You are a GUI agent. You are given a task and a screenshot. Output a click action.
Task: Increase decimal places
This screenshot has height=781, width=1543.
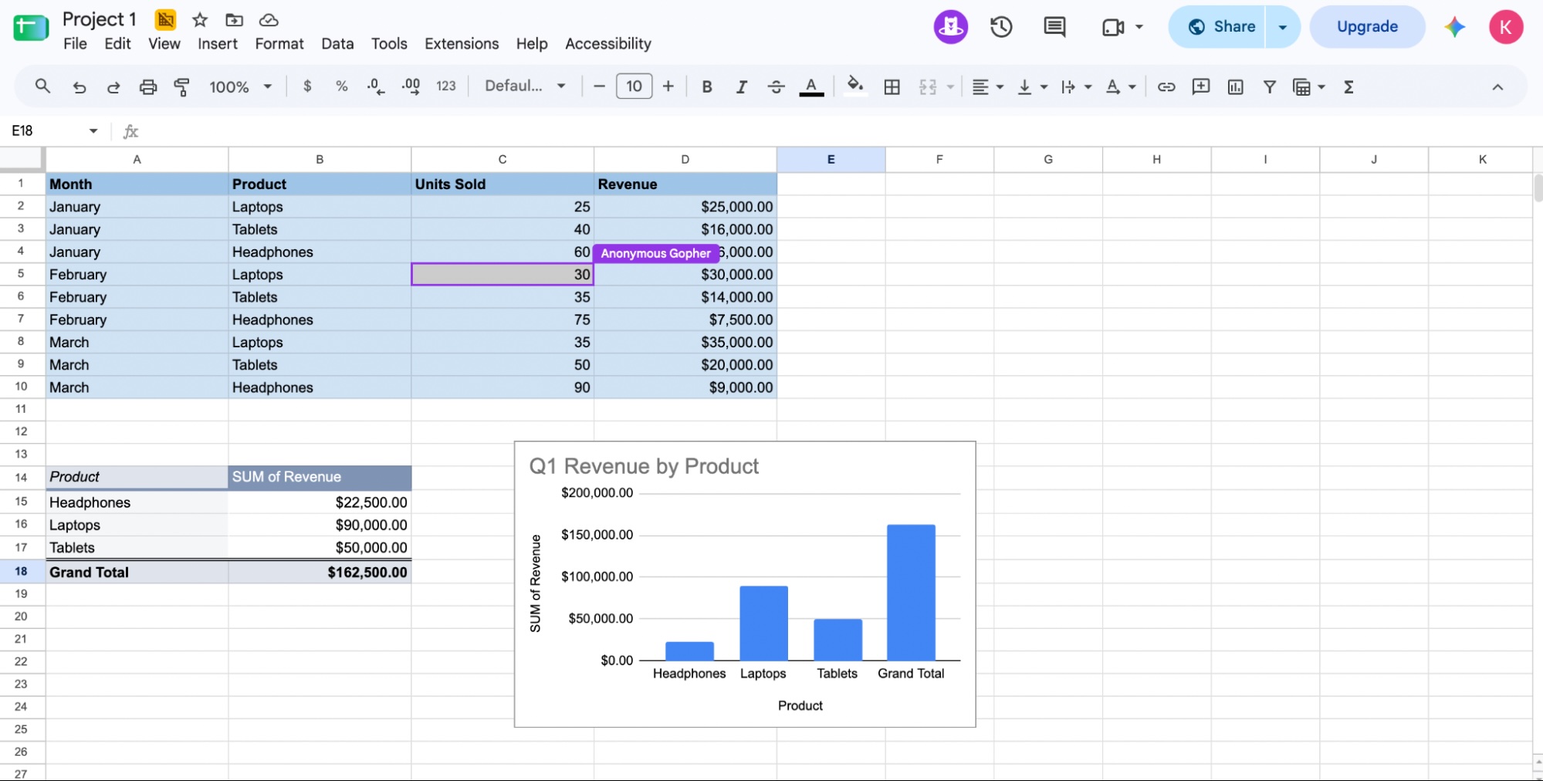pyautogui.click(x=411, y=86)
